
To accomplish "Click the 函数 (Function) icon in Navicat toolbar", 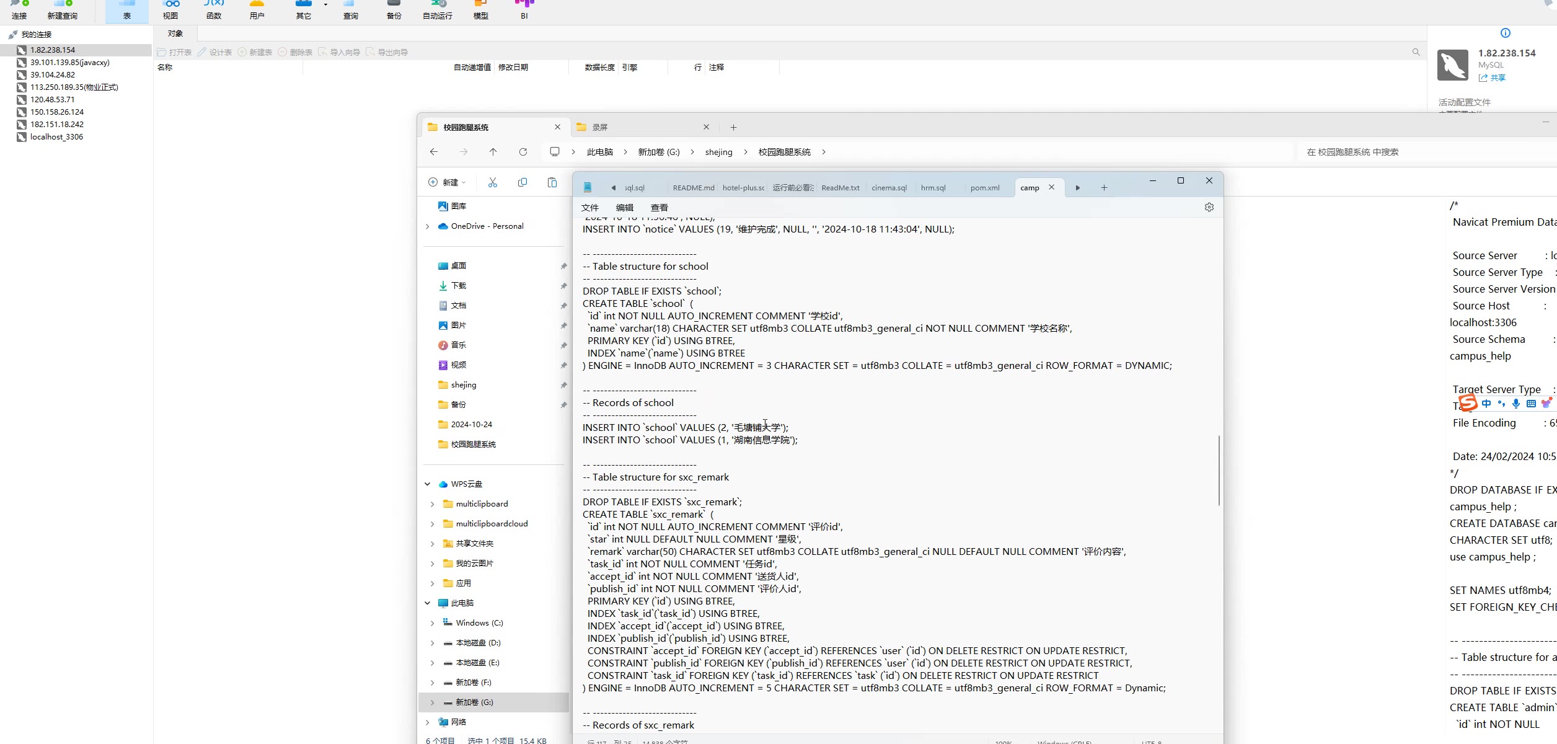I will coord(214,9).
